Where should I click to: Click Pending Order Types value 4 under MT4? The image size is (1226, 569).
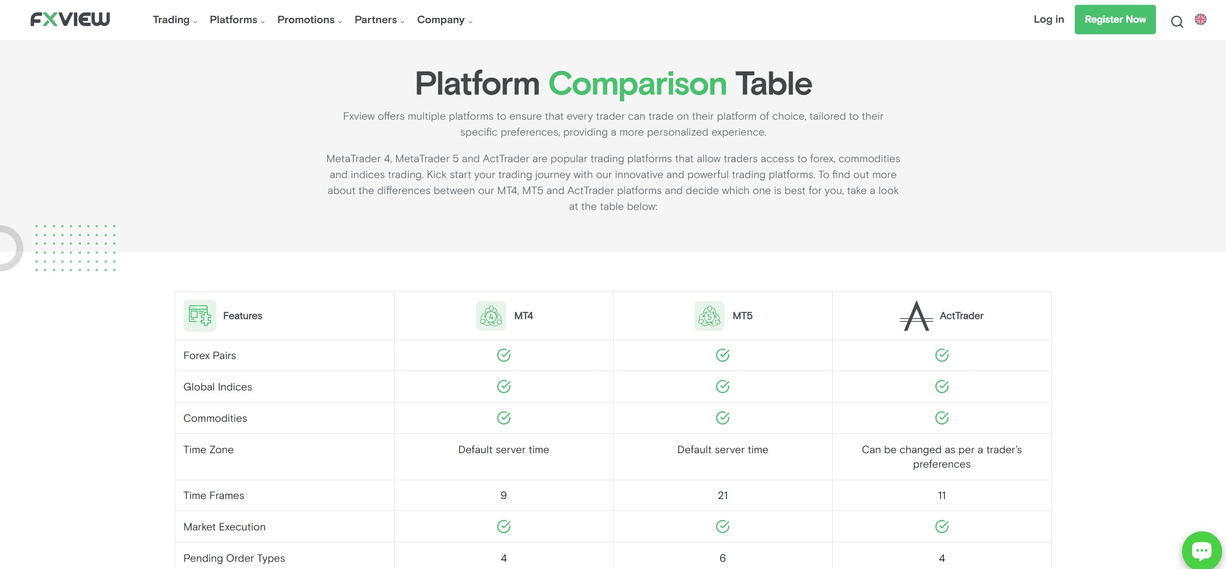coord(503,558)
